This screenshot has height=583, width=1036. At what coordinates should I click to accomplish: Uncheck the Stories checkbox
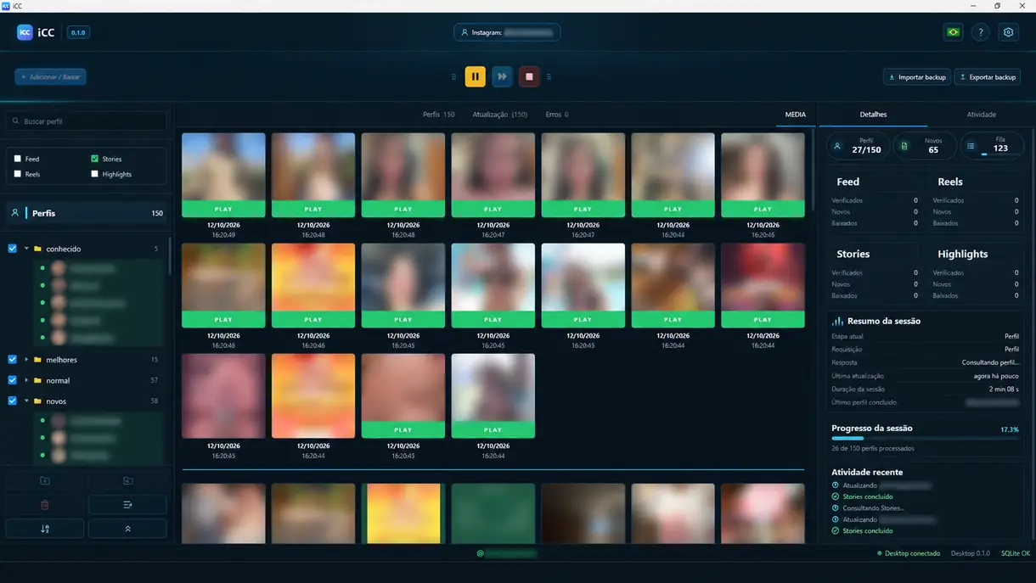tap(94, 159)
